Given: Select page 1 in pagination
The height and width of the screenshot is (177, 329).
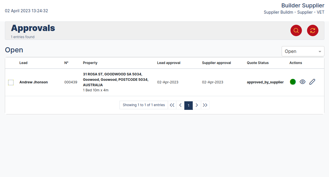Looking at the screenshot, I should click(188, 105).
